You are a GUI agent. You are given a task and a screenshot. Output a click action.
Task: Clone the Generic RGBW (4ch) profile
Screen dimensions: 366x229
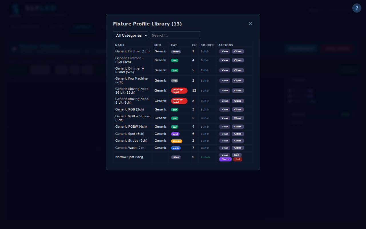[238, 127]
